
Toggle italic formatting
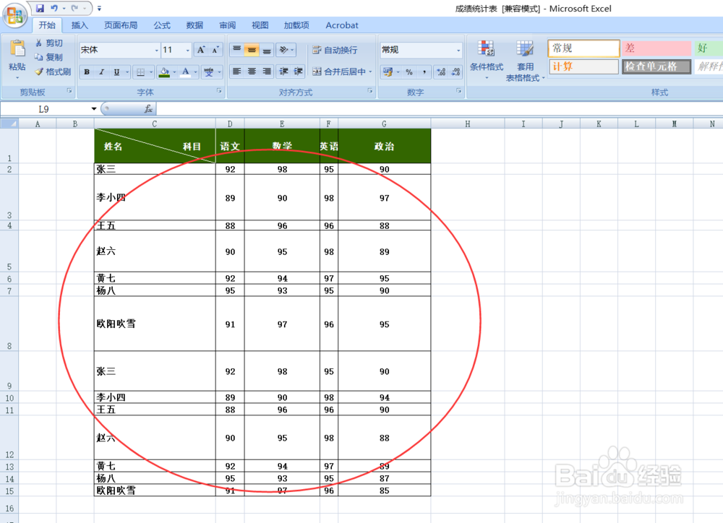coord(101,72)
